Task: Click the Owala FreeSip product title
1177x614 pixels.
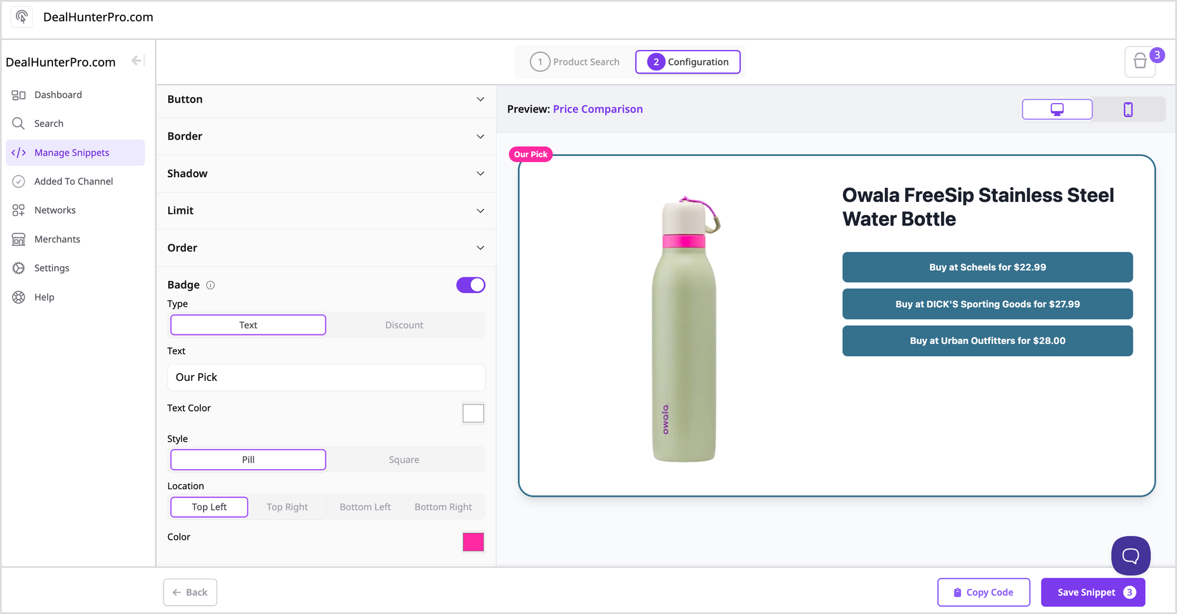Action: coord(978,207)
